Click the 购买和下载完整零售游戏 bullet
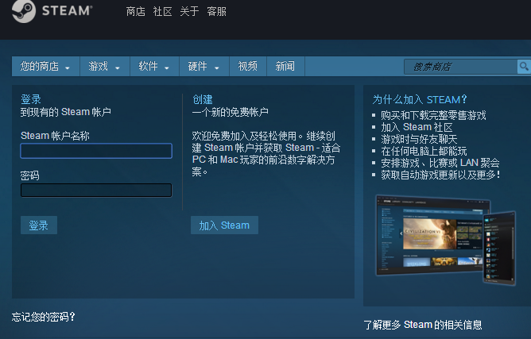Viewport: 531px width, 339px height. click(433, 115)
